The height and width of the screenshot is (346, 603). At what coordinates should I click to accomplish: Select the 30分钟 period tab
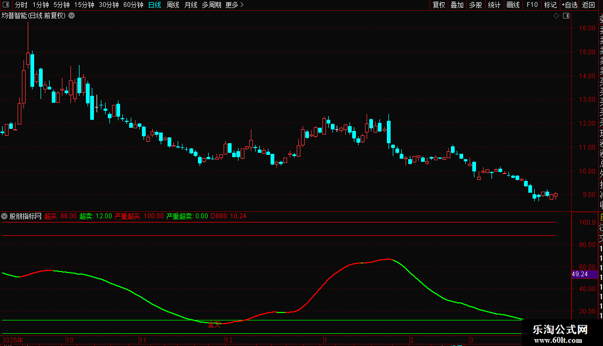point(108,5)
